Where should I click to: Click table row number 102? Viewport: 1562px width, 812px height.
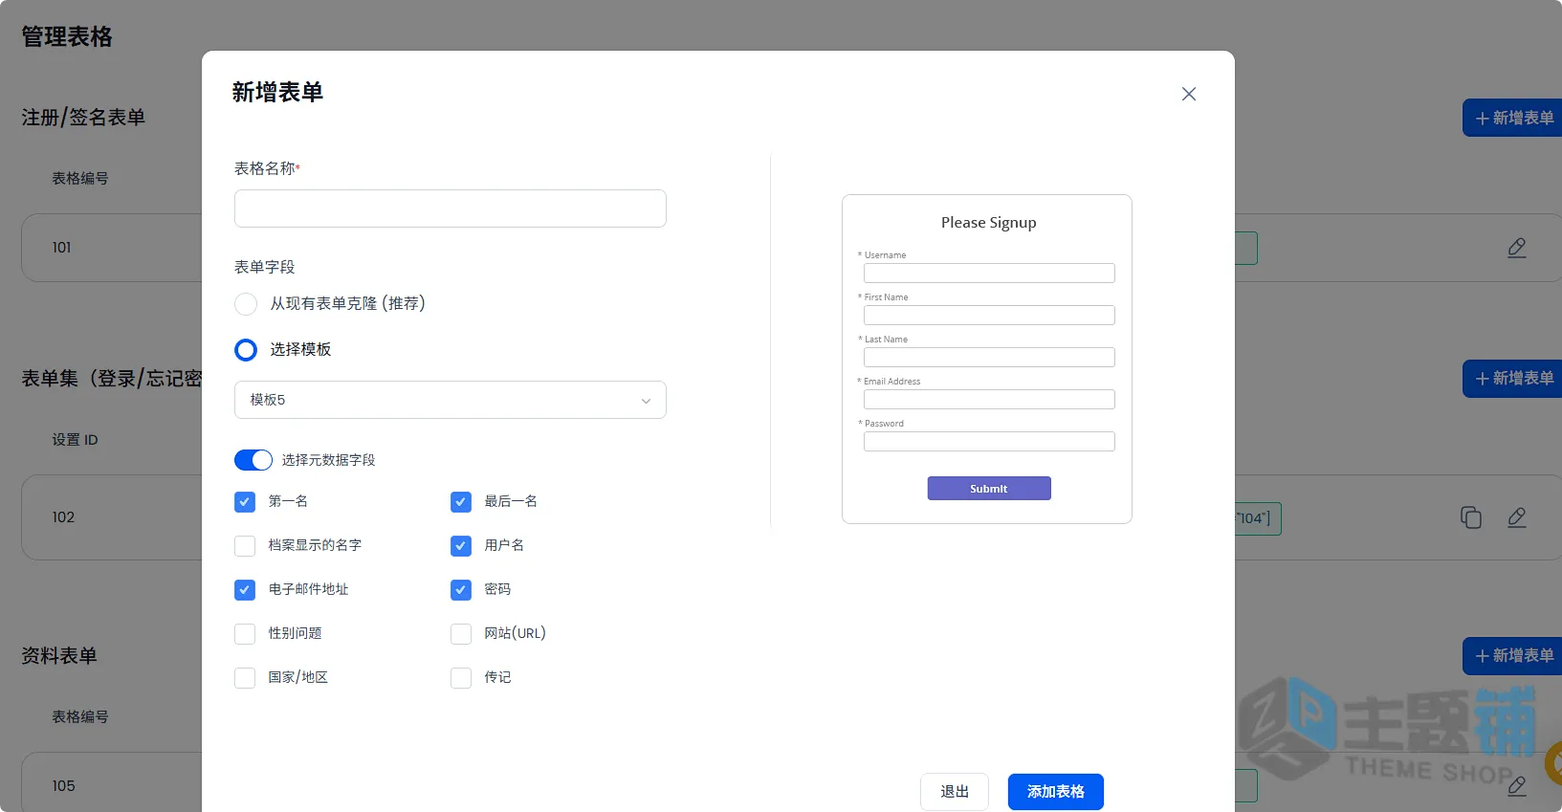(x=63, y=517)
